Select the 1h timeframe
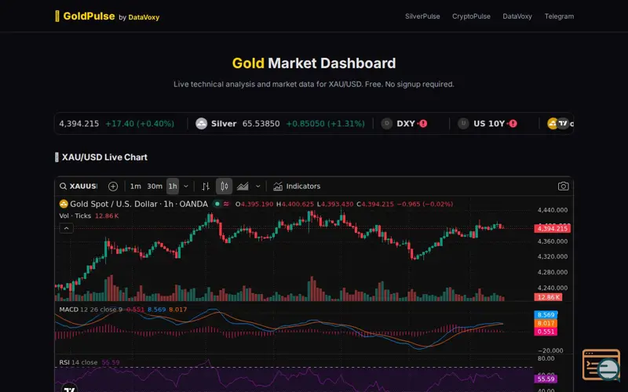Viewport: 628px width, 392px height. click(173, 187)
